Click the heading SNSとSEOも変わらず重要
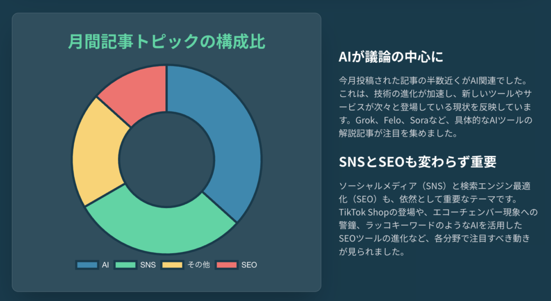Screen dimensions: 551x301 pyautogui.click(x=418, y=162)
